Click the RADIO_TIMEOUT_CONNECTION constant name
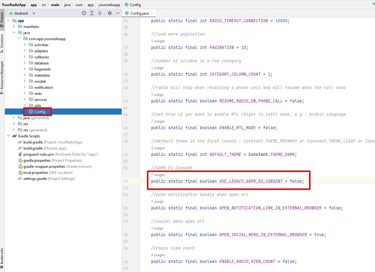The width and height of the screenshot is (375, 272). (239, 21)
